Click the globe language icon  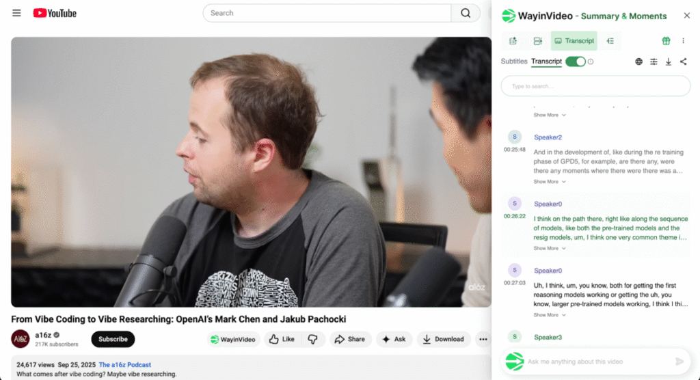point(638,62)
